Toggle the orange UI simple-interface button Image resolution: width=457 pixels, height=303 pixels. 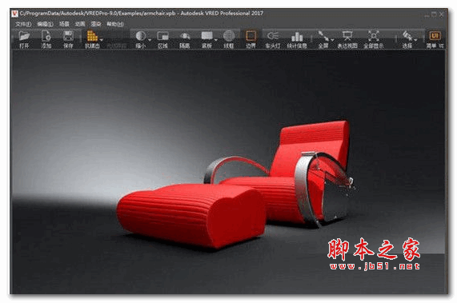[435, 36]
